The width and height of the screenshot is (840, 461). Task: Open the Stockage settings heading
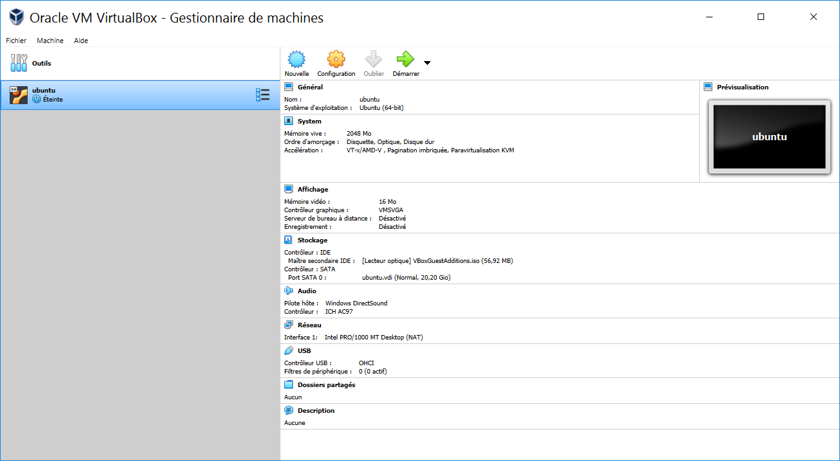tap(312, 240)
